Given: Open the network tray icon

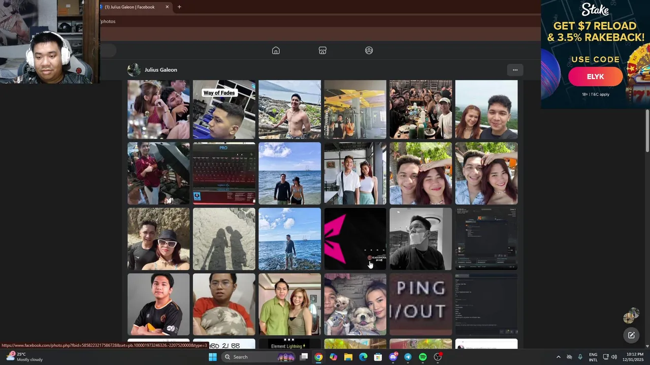Looking at the screenshot, I should (x=606, y=357).
